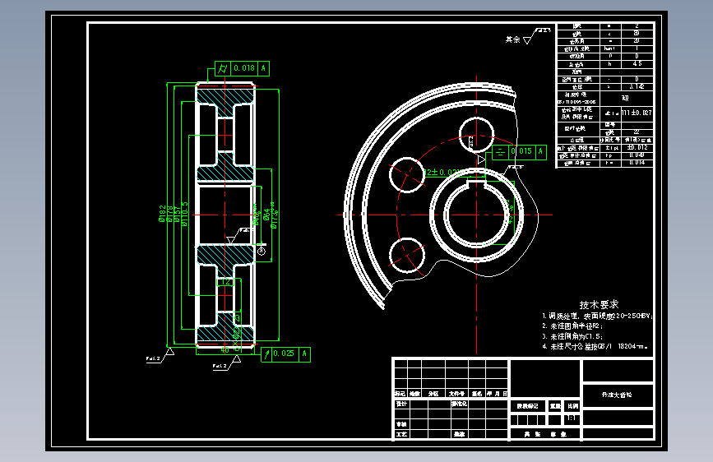Select the 0.015 symmetry tolerance value

pyautogui.click(x=522, y=151)
